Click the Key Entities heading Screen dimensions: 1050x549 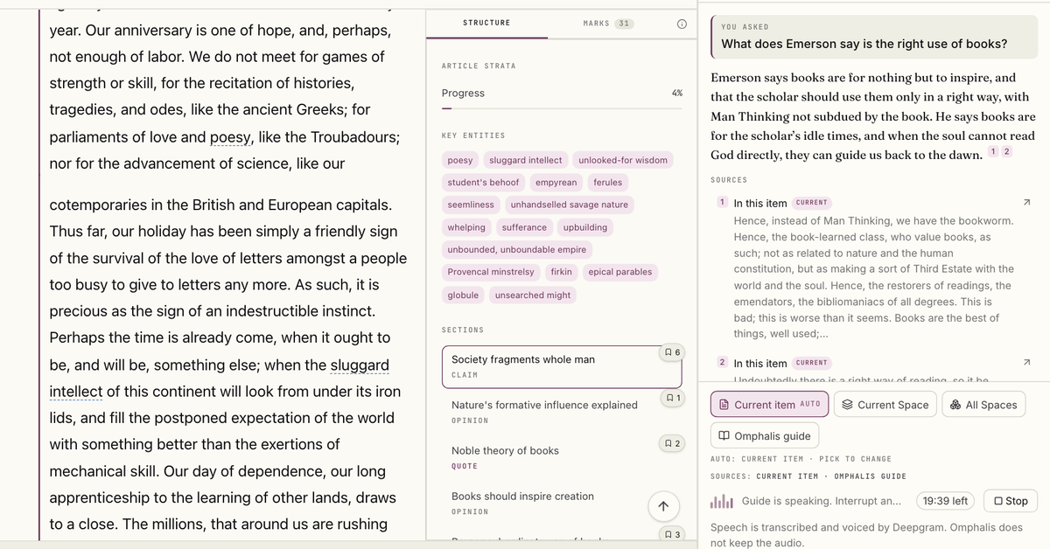473,136
